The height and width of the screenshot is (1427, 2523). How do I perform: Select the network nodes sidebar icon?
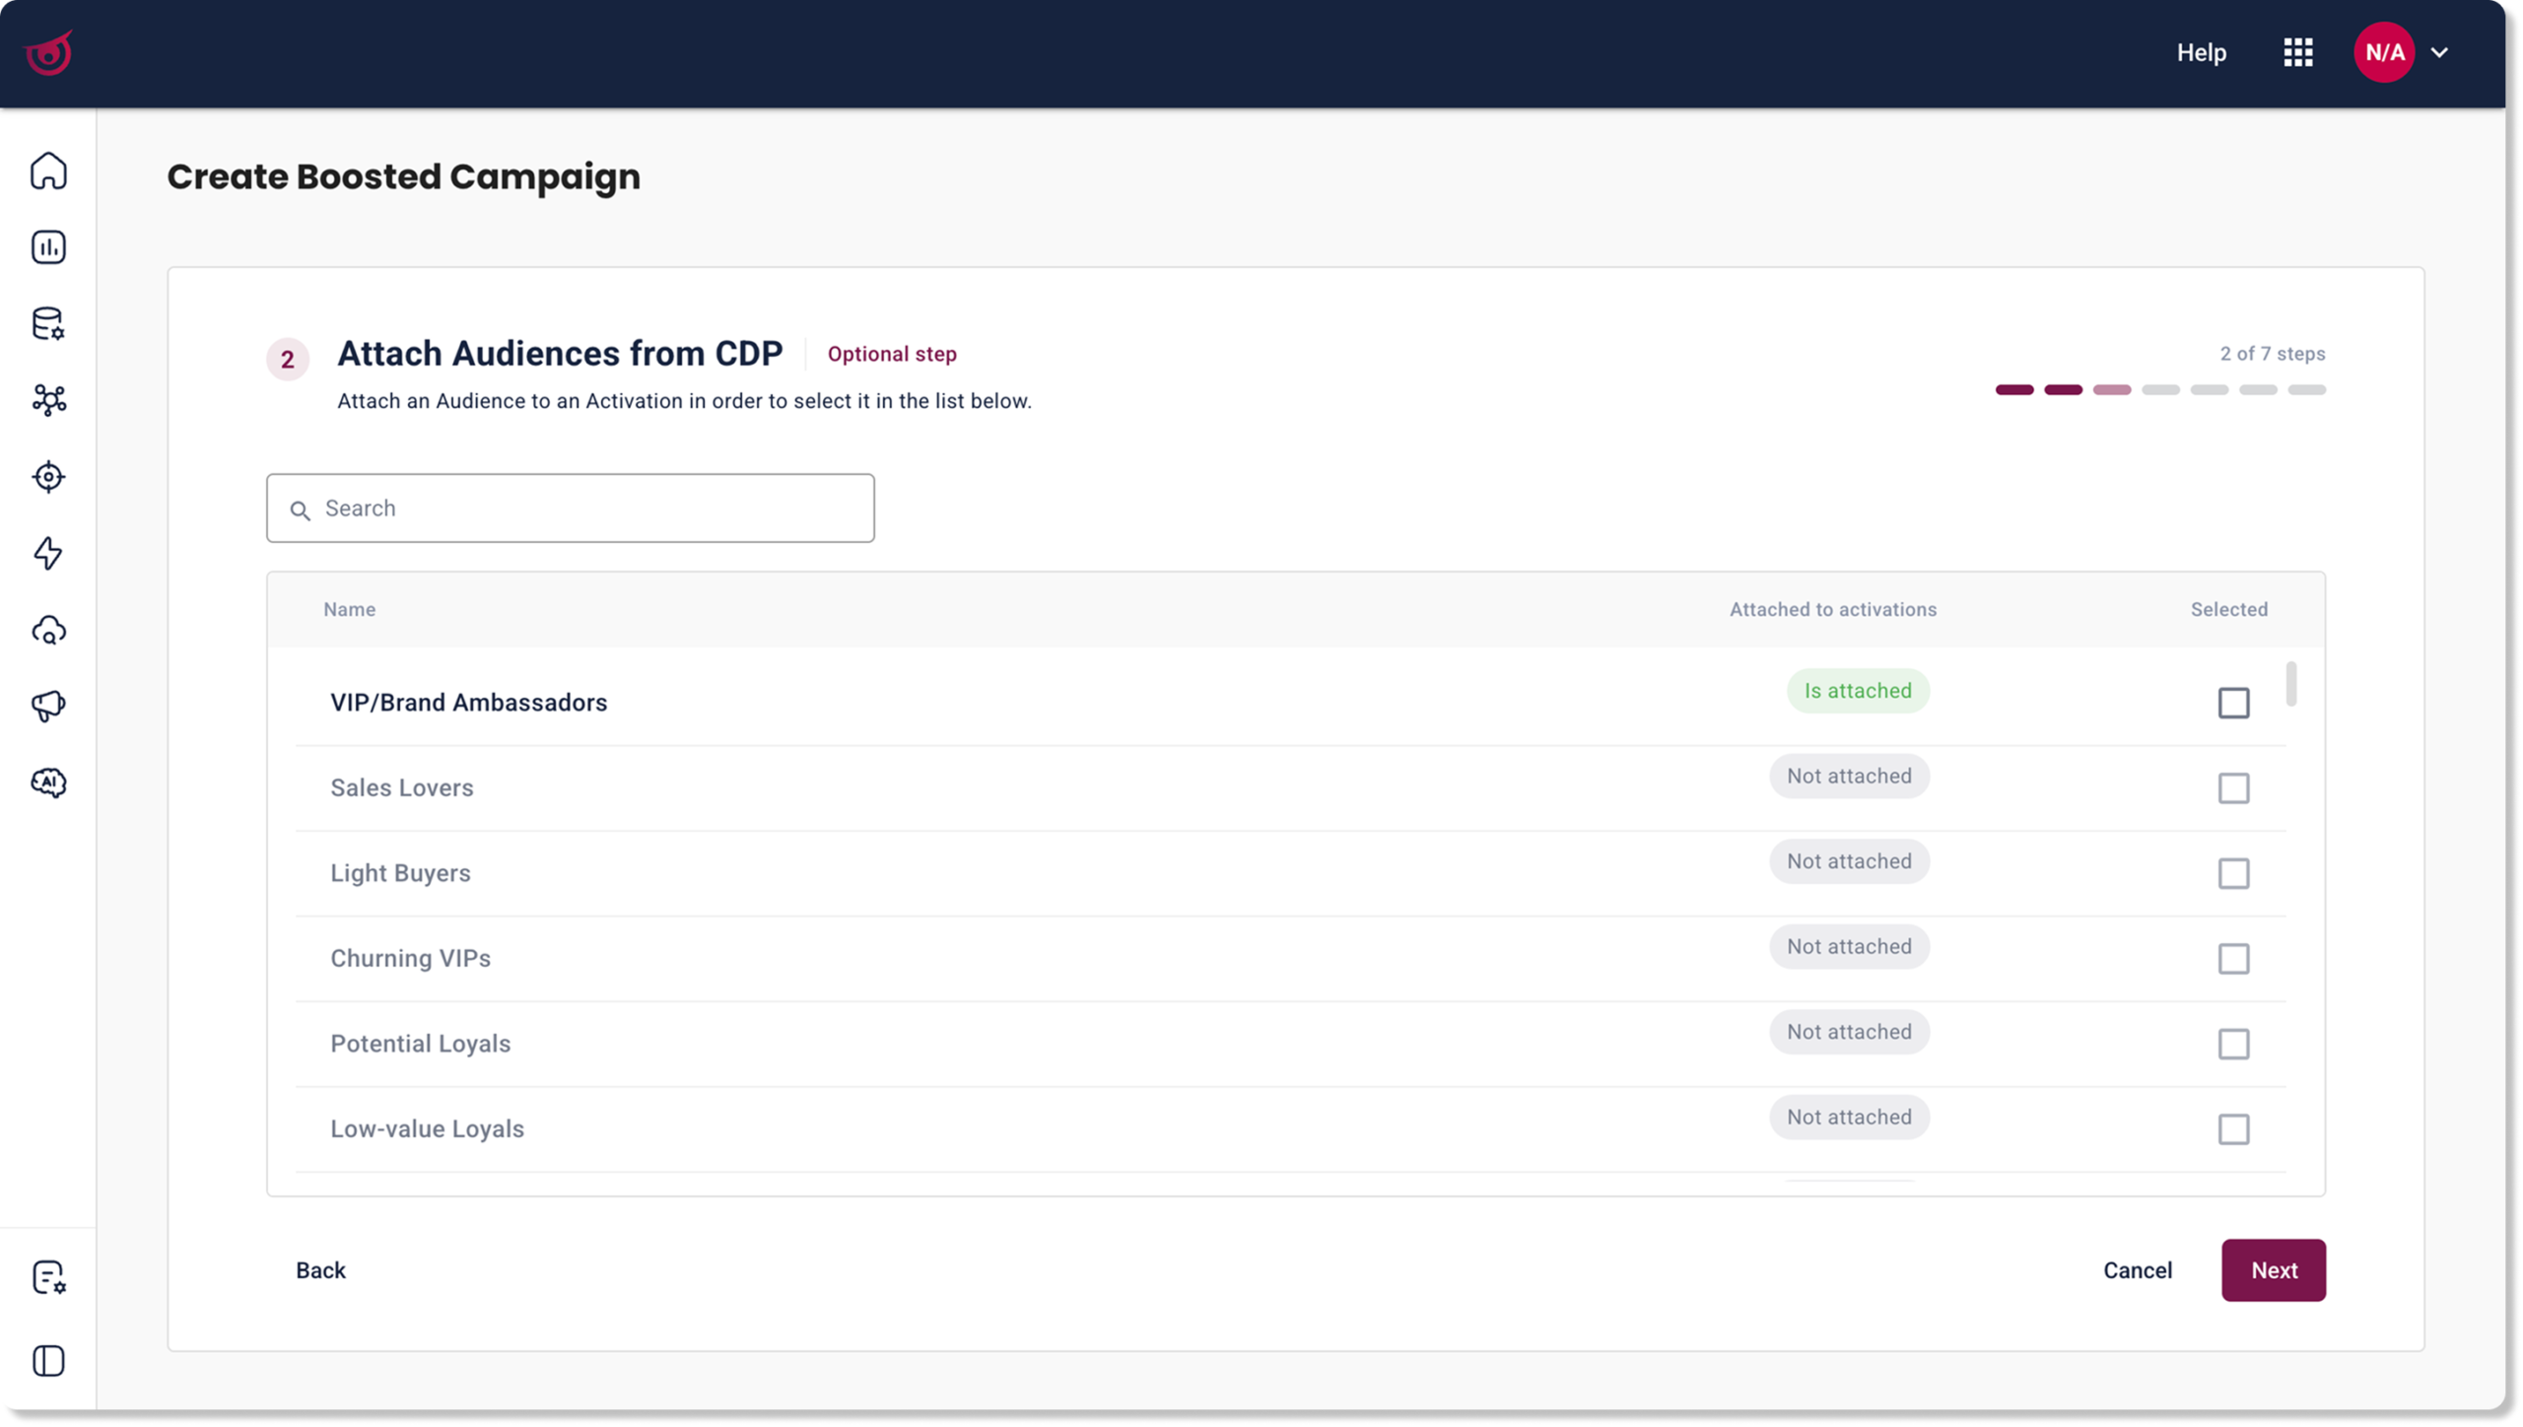click(x=48, y=400)
